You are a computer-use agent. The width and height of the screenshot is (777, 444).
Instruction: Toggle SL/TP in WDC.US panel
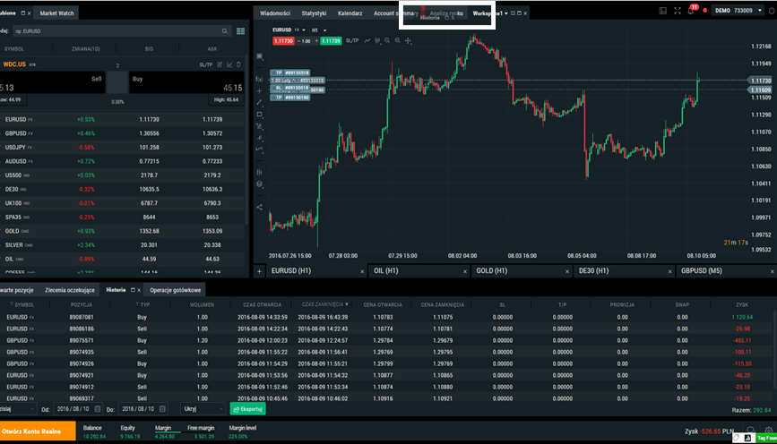(x=206, y=64)
